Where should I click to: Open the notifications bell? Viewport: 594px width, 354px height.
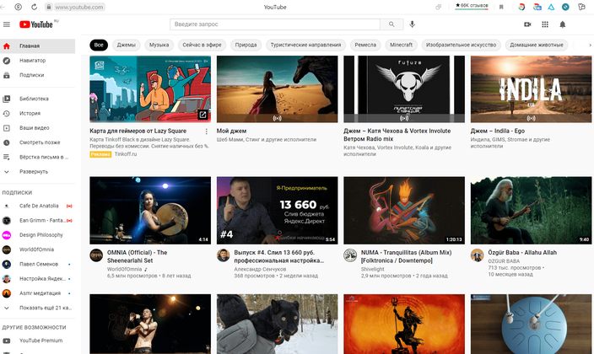click(562, 24)
